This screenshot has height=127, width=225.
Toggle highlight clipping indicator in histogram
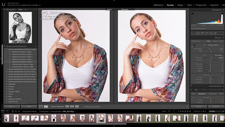[222, 14]
